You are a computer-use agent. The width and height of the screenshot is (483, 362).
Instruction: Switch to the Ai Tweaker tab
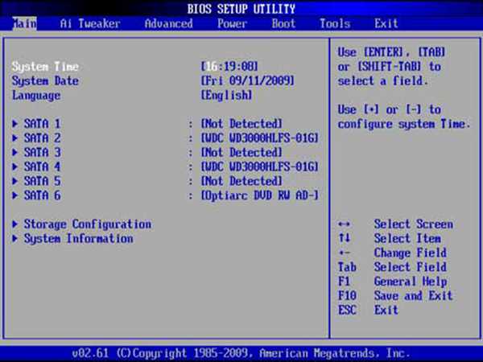(x=90, y=23)
